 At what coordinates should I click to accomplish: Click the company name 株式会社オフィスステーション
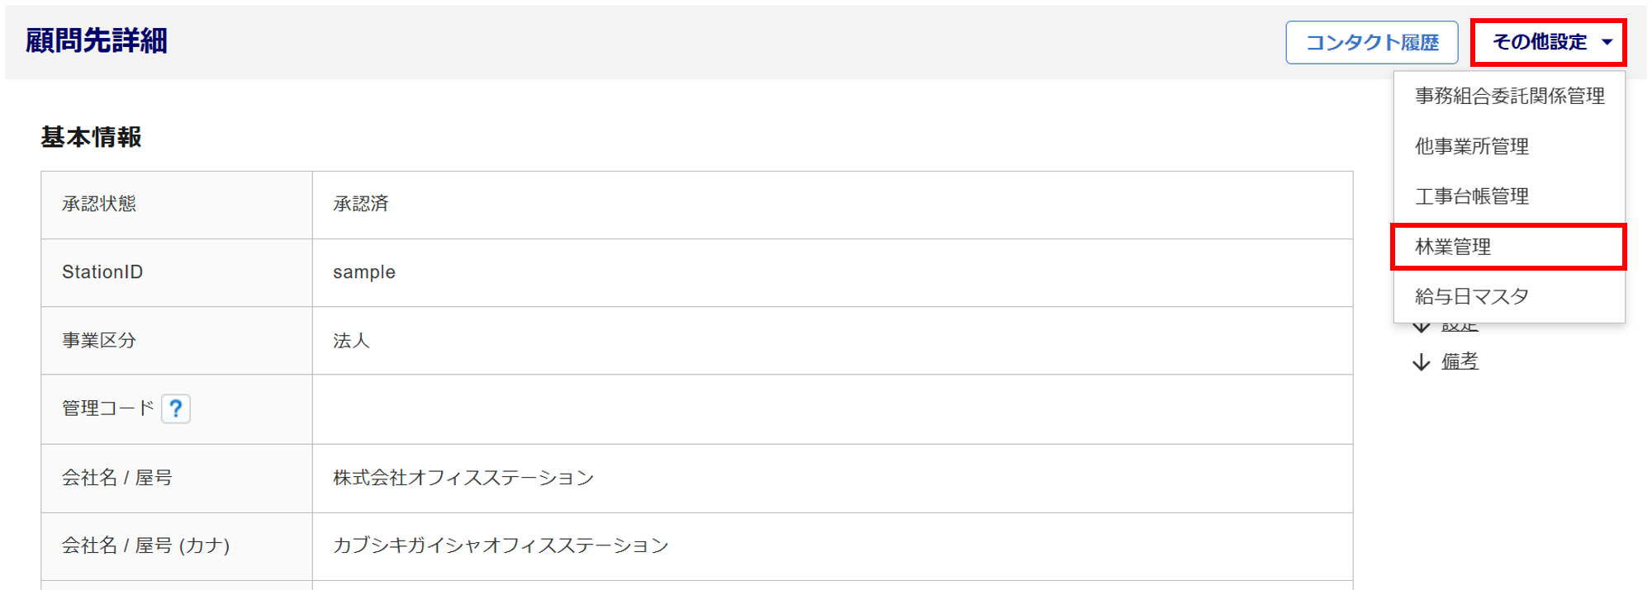pyautogui.click(x=463, y=478)
